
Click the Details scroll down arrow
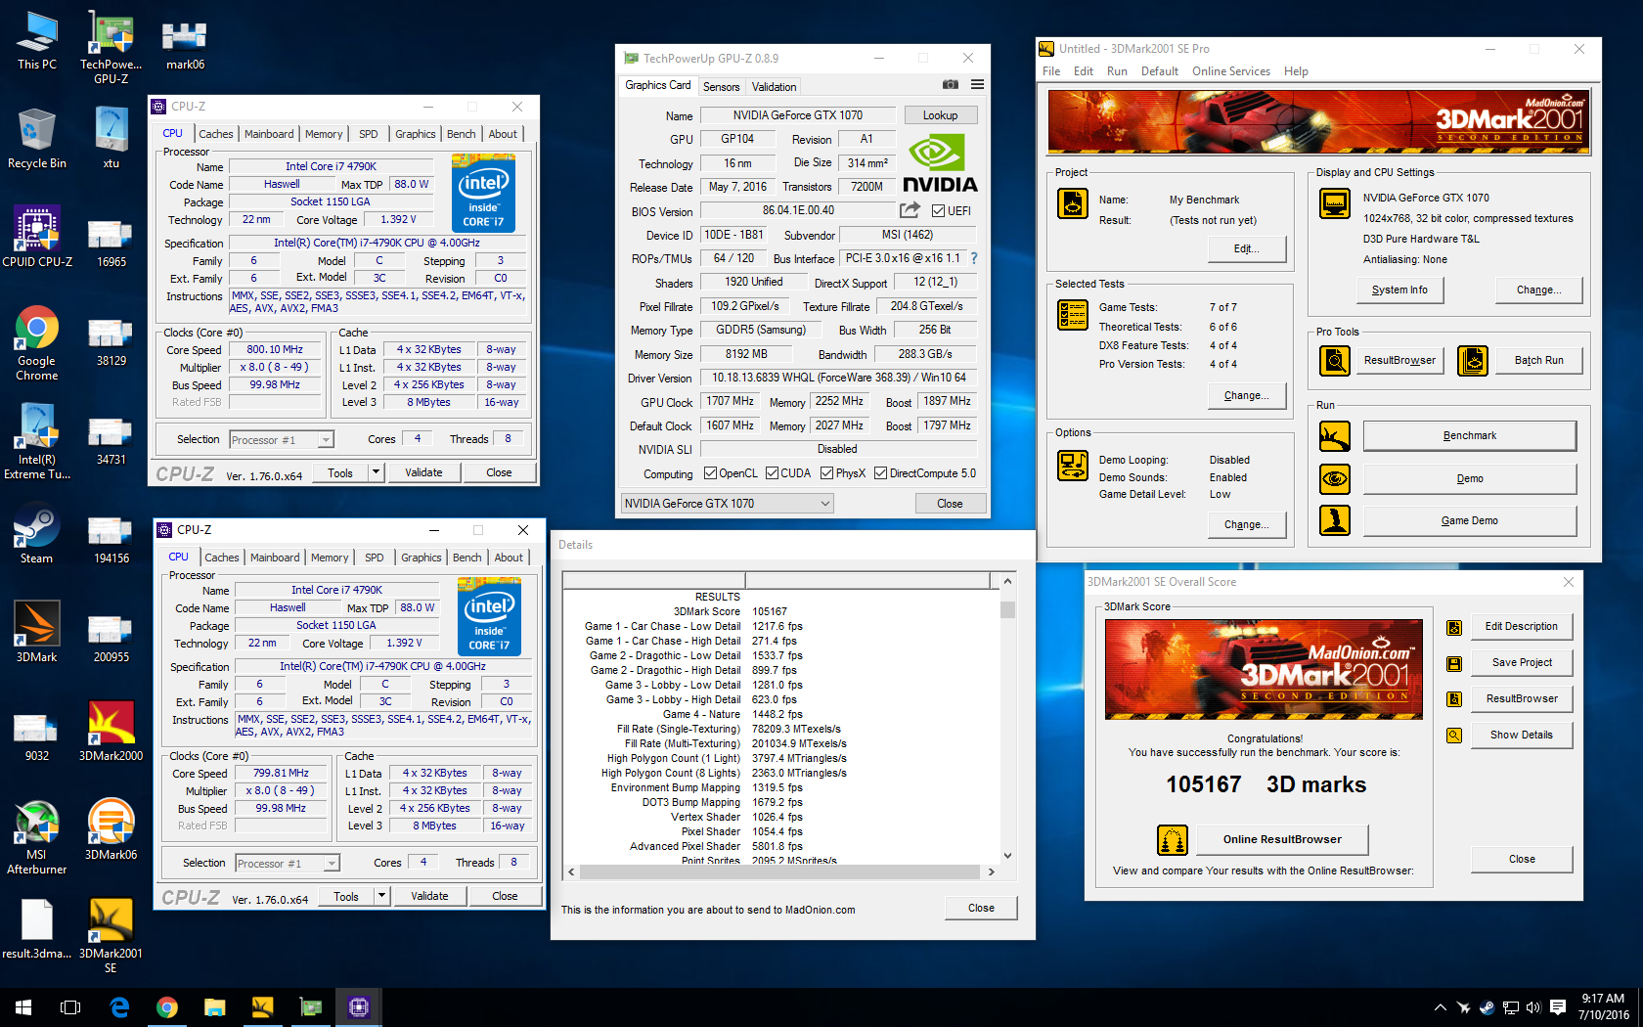coord(1007,856)
